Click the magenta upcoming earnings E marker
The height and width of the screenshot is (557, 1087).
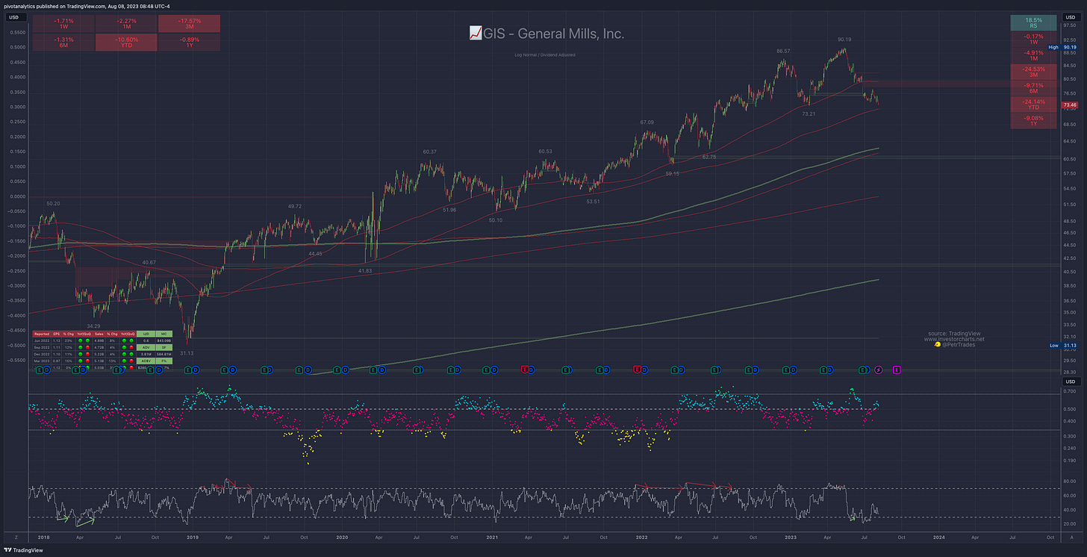pos(897,369)
